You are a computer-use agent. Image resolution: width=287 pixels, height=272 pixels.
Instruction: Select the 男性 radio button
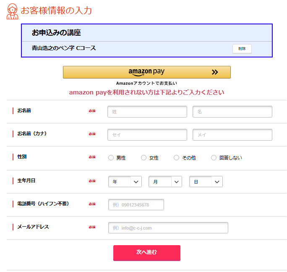111,158
